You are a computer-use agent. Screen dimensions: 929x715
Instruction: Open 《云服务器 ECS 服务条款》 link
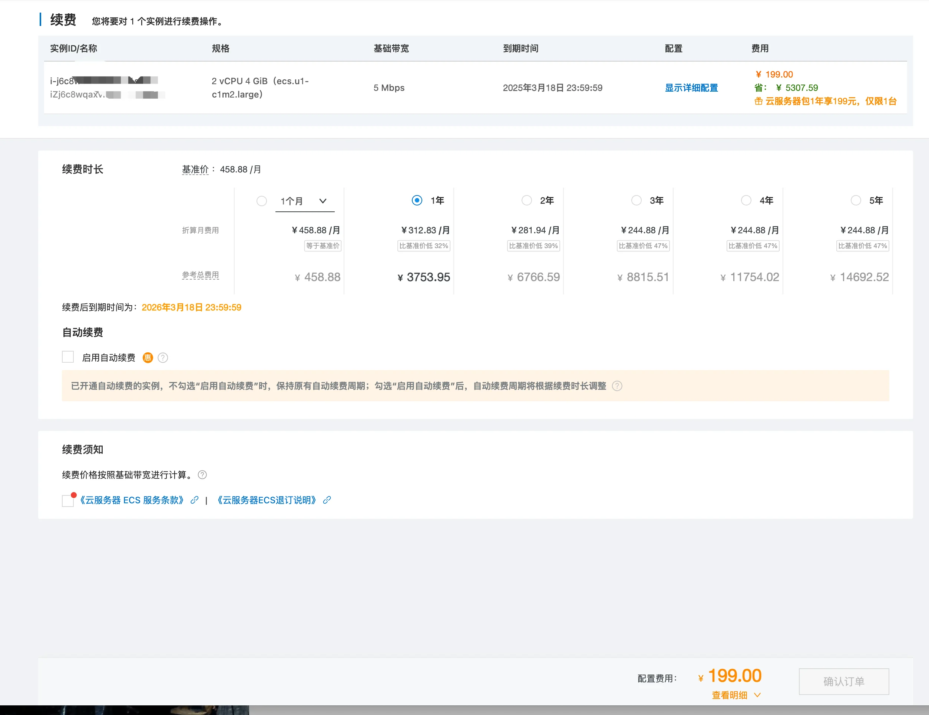coord(132,500)
